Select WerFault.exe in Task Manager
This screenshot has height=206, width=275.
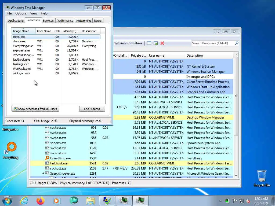click(56, 69)
